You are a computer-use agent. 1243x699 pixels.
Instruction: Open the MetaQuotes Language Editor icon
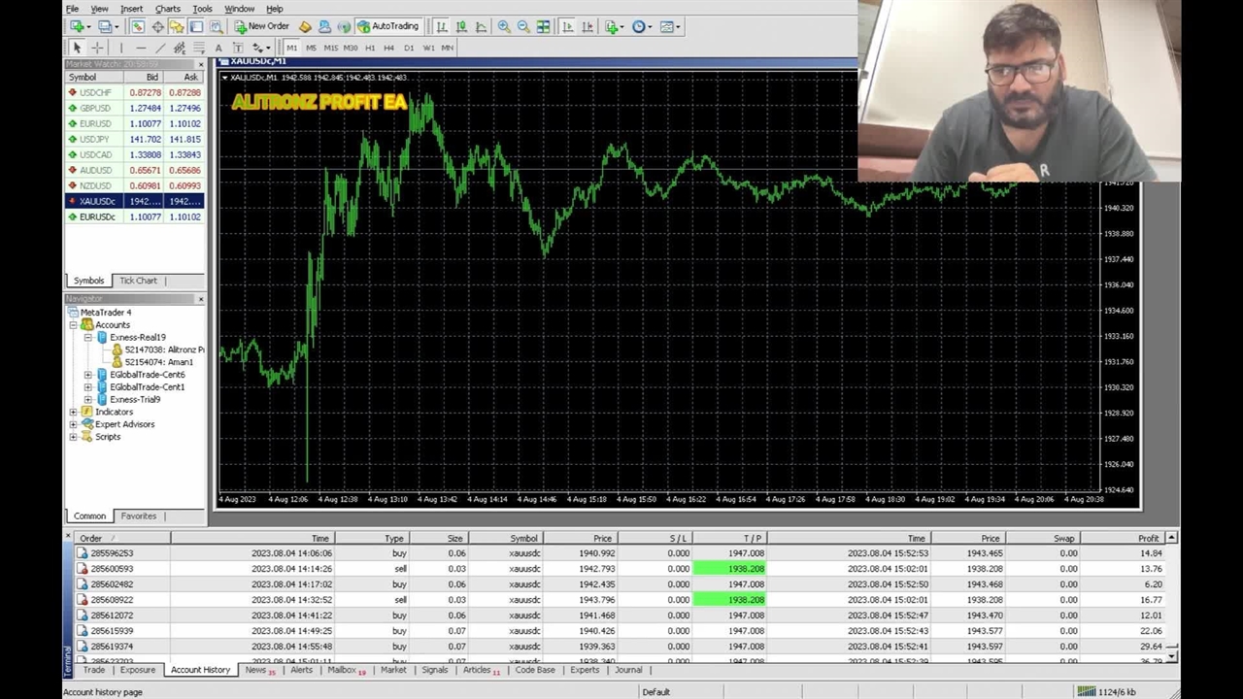(305, 26)
